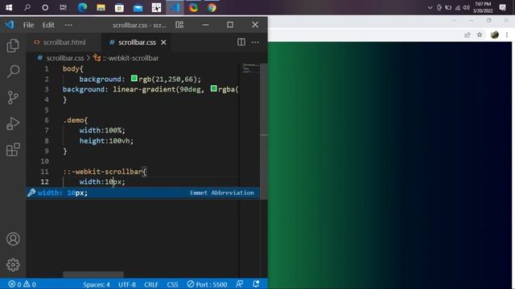Open notifications bell in status bar
Image resolution: width=515 pixels, height=289 pixels.
click(256, 284)
